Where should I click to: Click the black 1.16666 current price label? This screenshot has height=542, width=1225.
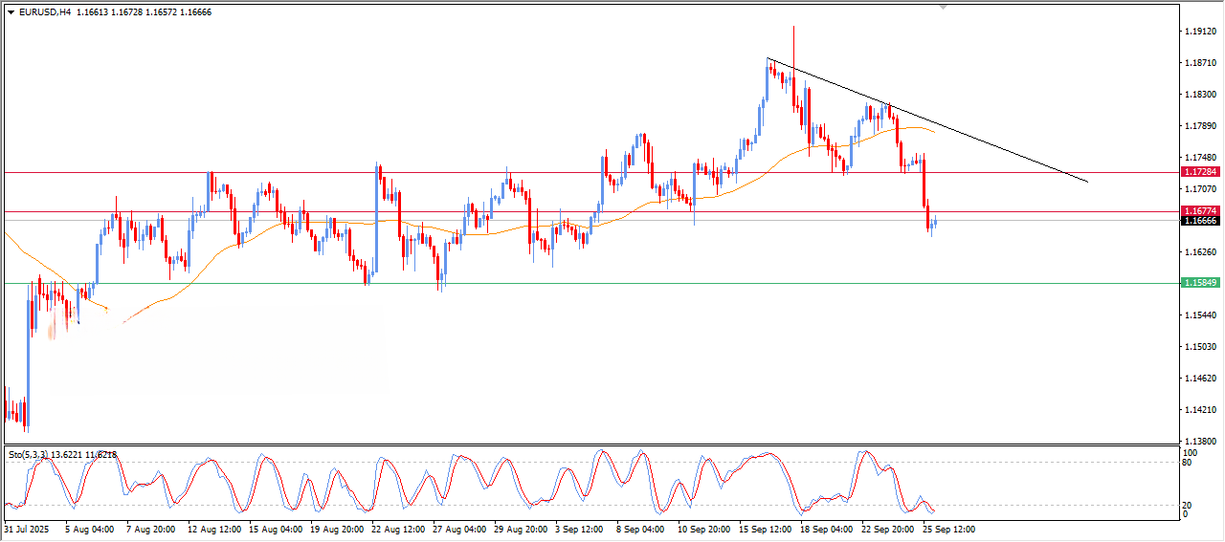point(1200,221)
